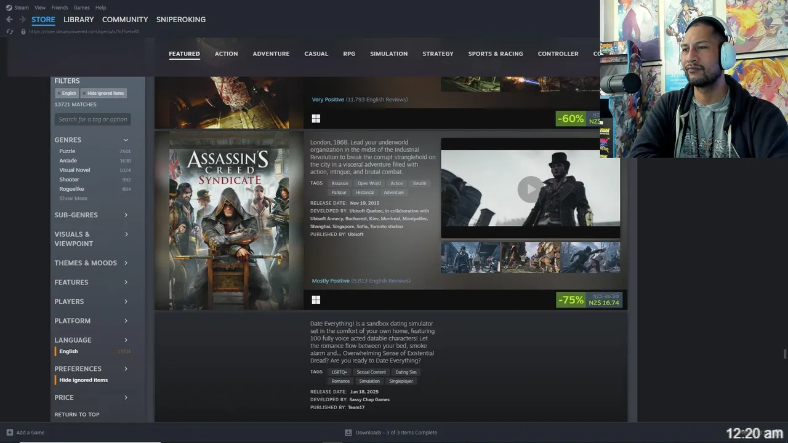Screen dimensions: 788x443
Task: Select the STRATEGY category tab
Action: (x=438, y=54)
